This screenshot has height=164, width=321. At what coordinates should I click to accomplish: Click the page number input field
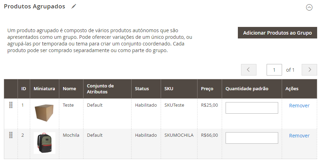point(274,70)
